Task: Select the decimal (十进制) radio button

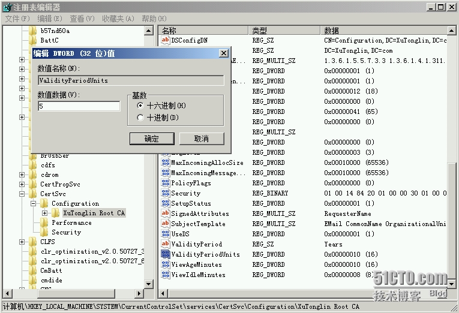Action: point(140,118)
